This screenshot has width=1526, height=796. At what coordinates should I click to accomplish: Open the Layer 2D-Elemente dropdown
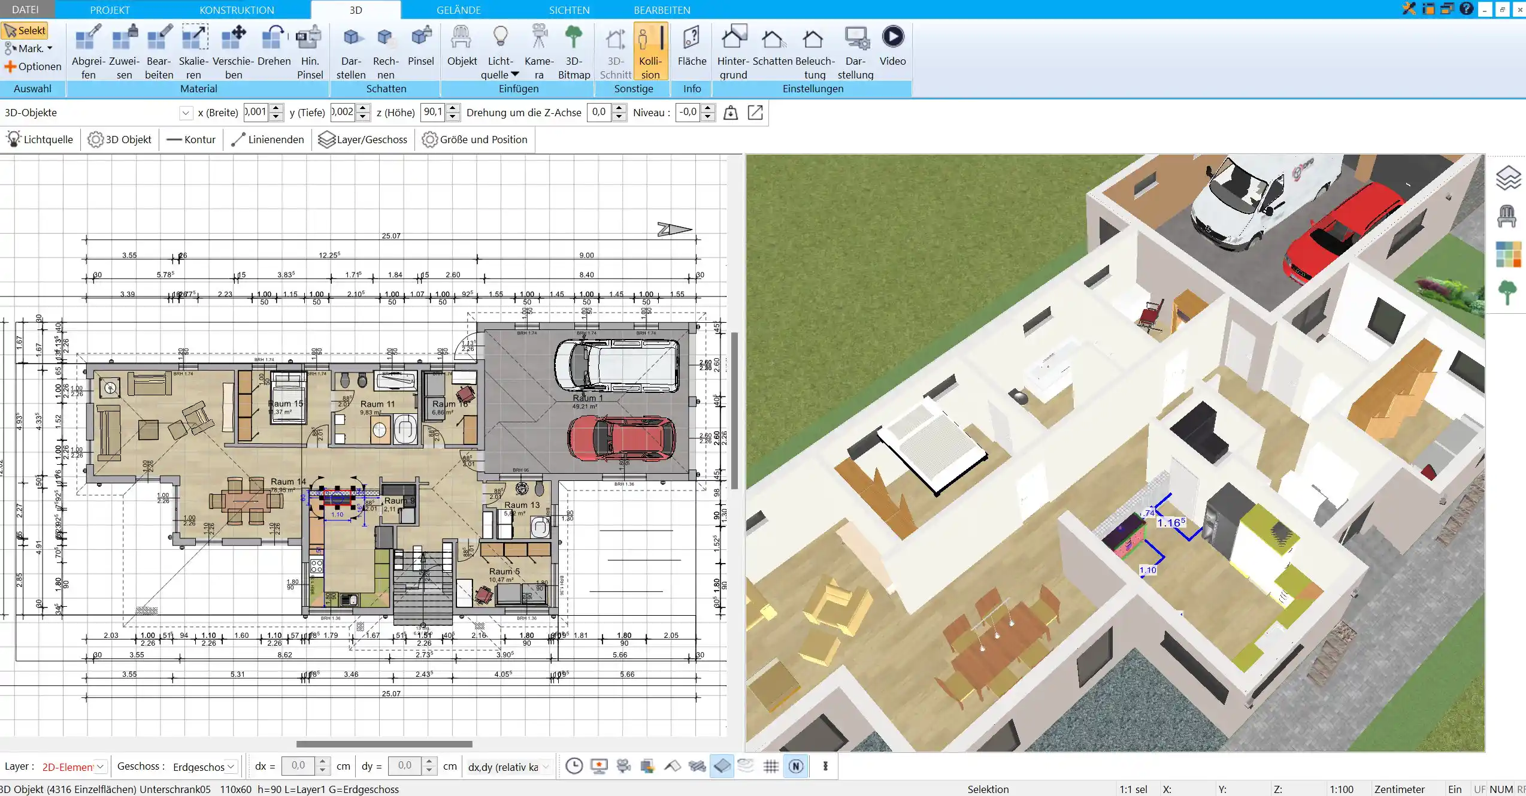point(101,767)
